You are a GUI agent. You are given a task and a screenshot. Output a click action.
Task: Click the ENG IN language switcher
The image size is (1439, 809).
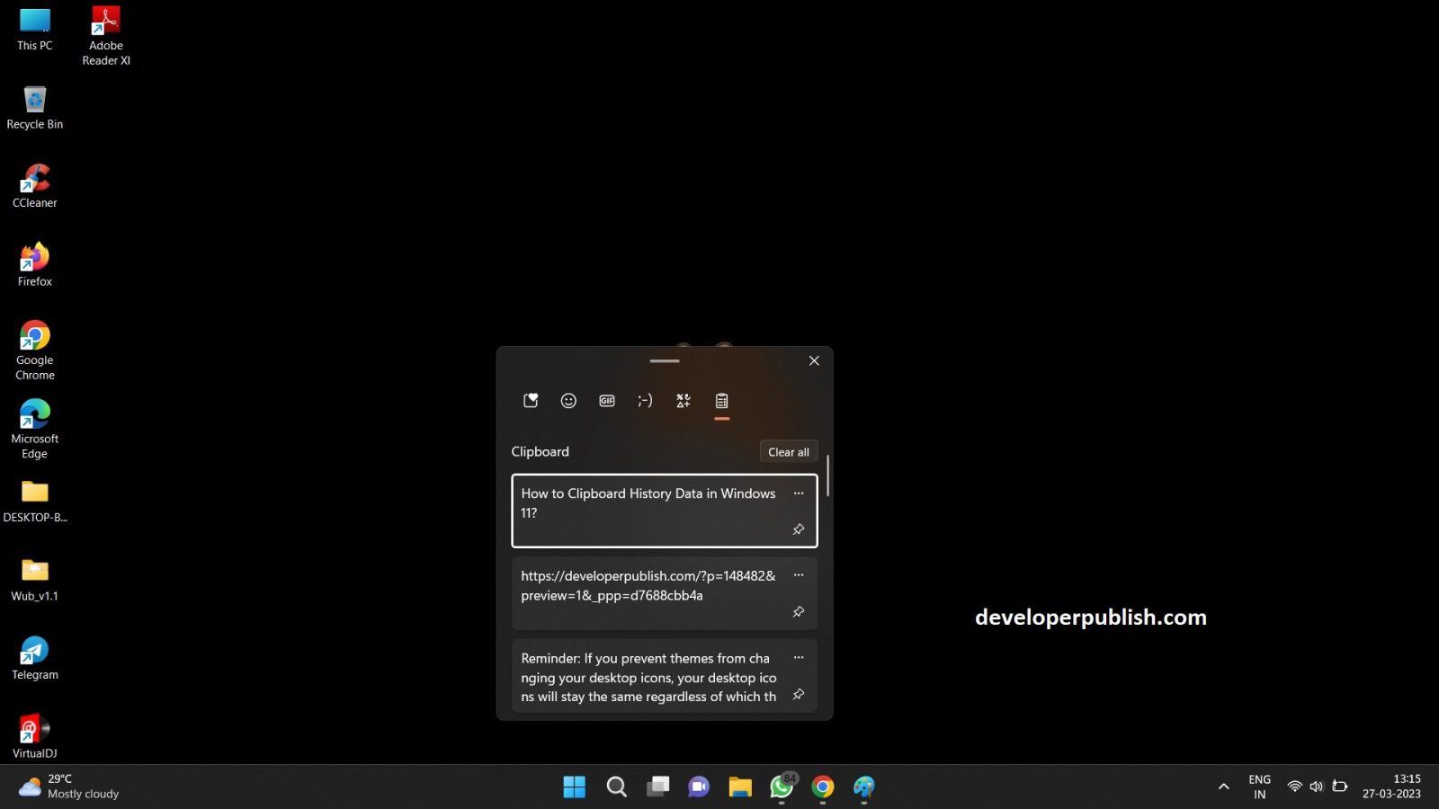tap(1258, 786)
